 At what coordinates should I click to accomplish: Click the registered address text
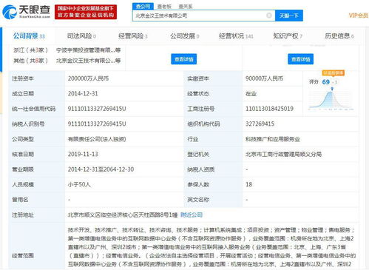[x=123, y=215]
